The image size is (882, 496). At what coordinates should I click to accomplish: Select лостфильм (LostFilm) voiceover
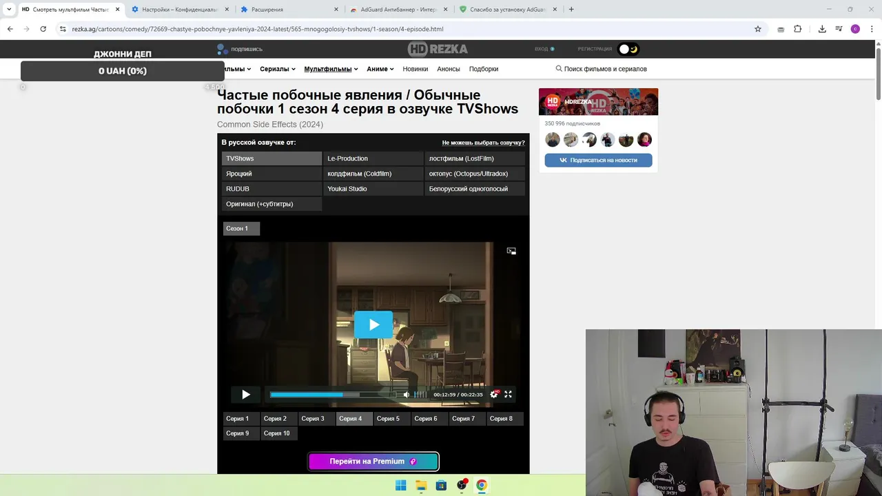[475, 158]
